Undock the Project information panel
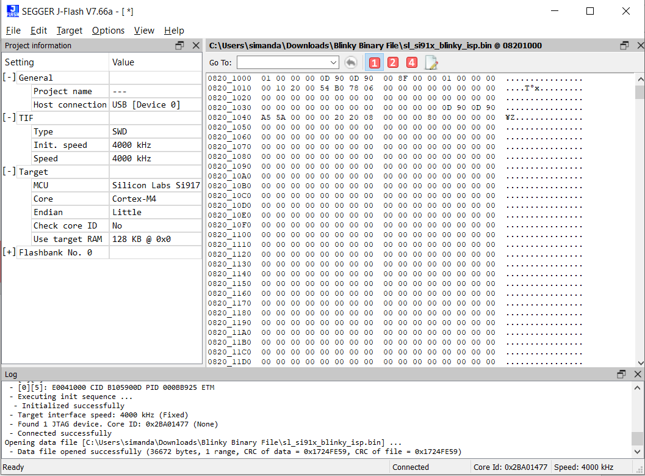Screen dimensions: 645x476 [180, 45]
